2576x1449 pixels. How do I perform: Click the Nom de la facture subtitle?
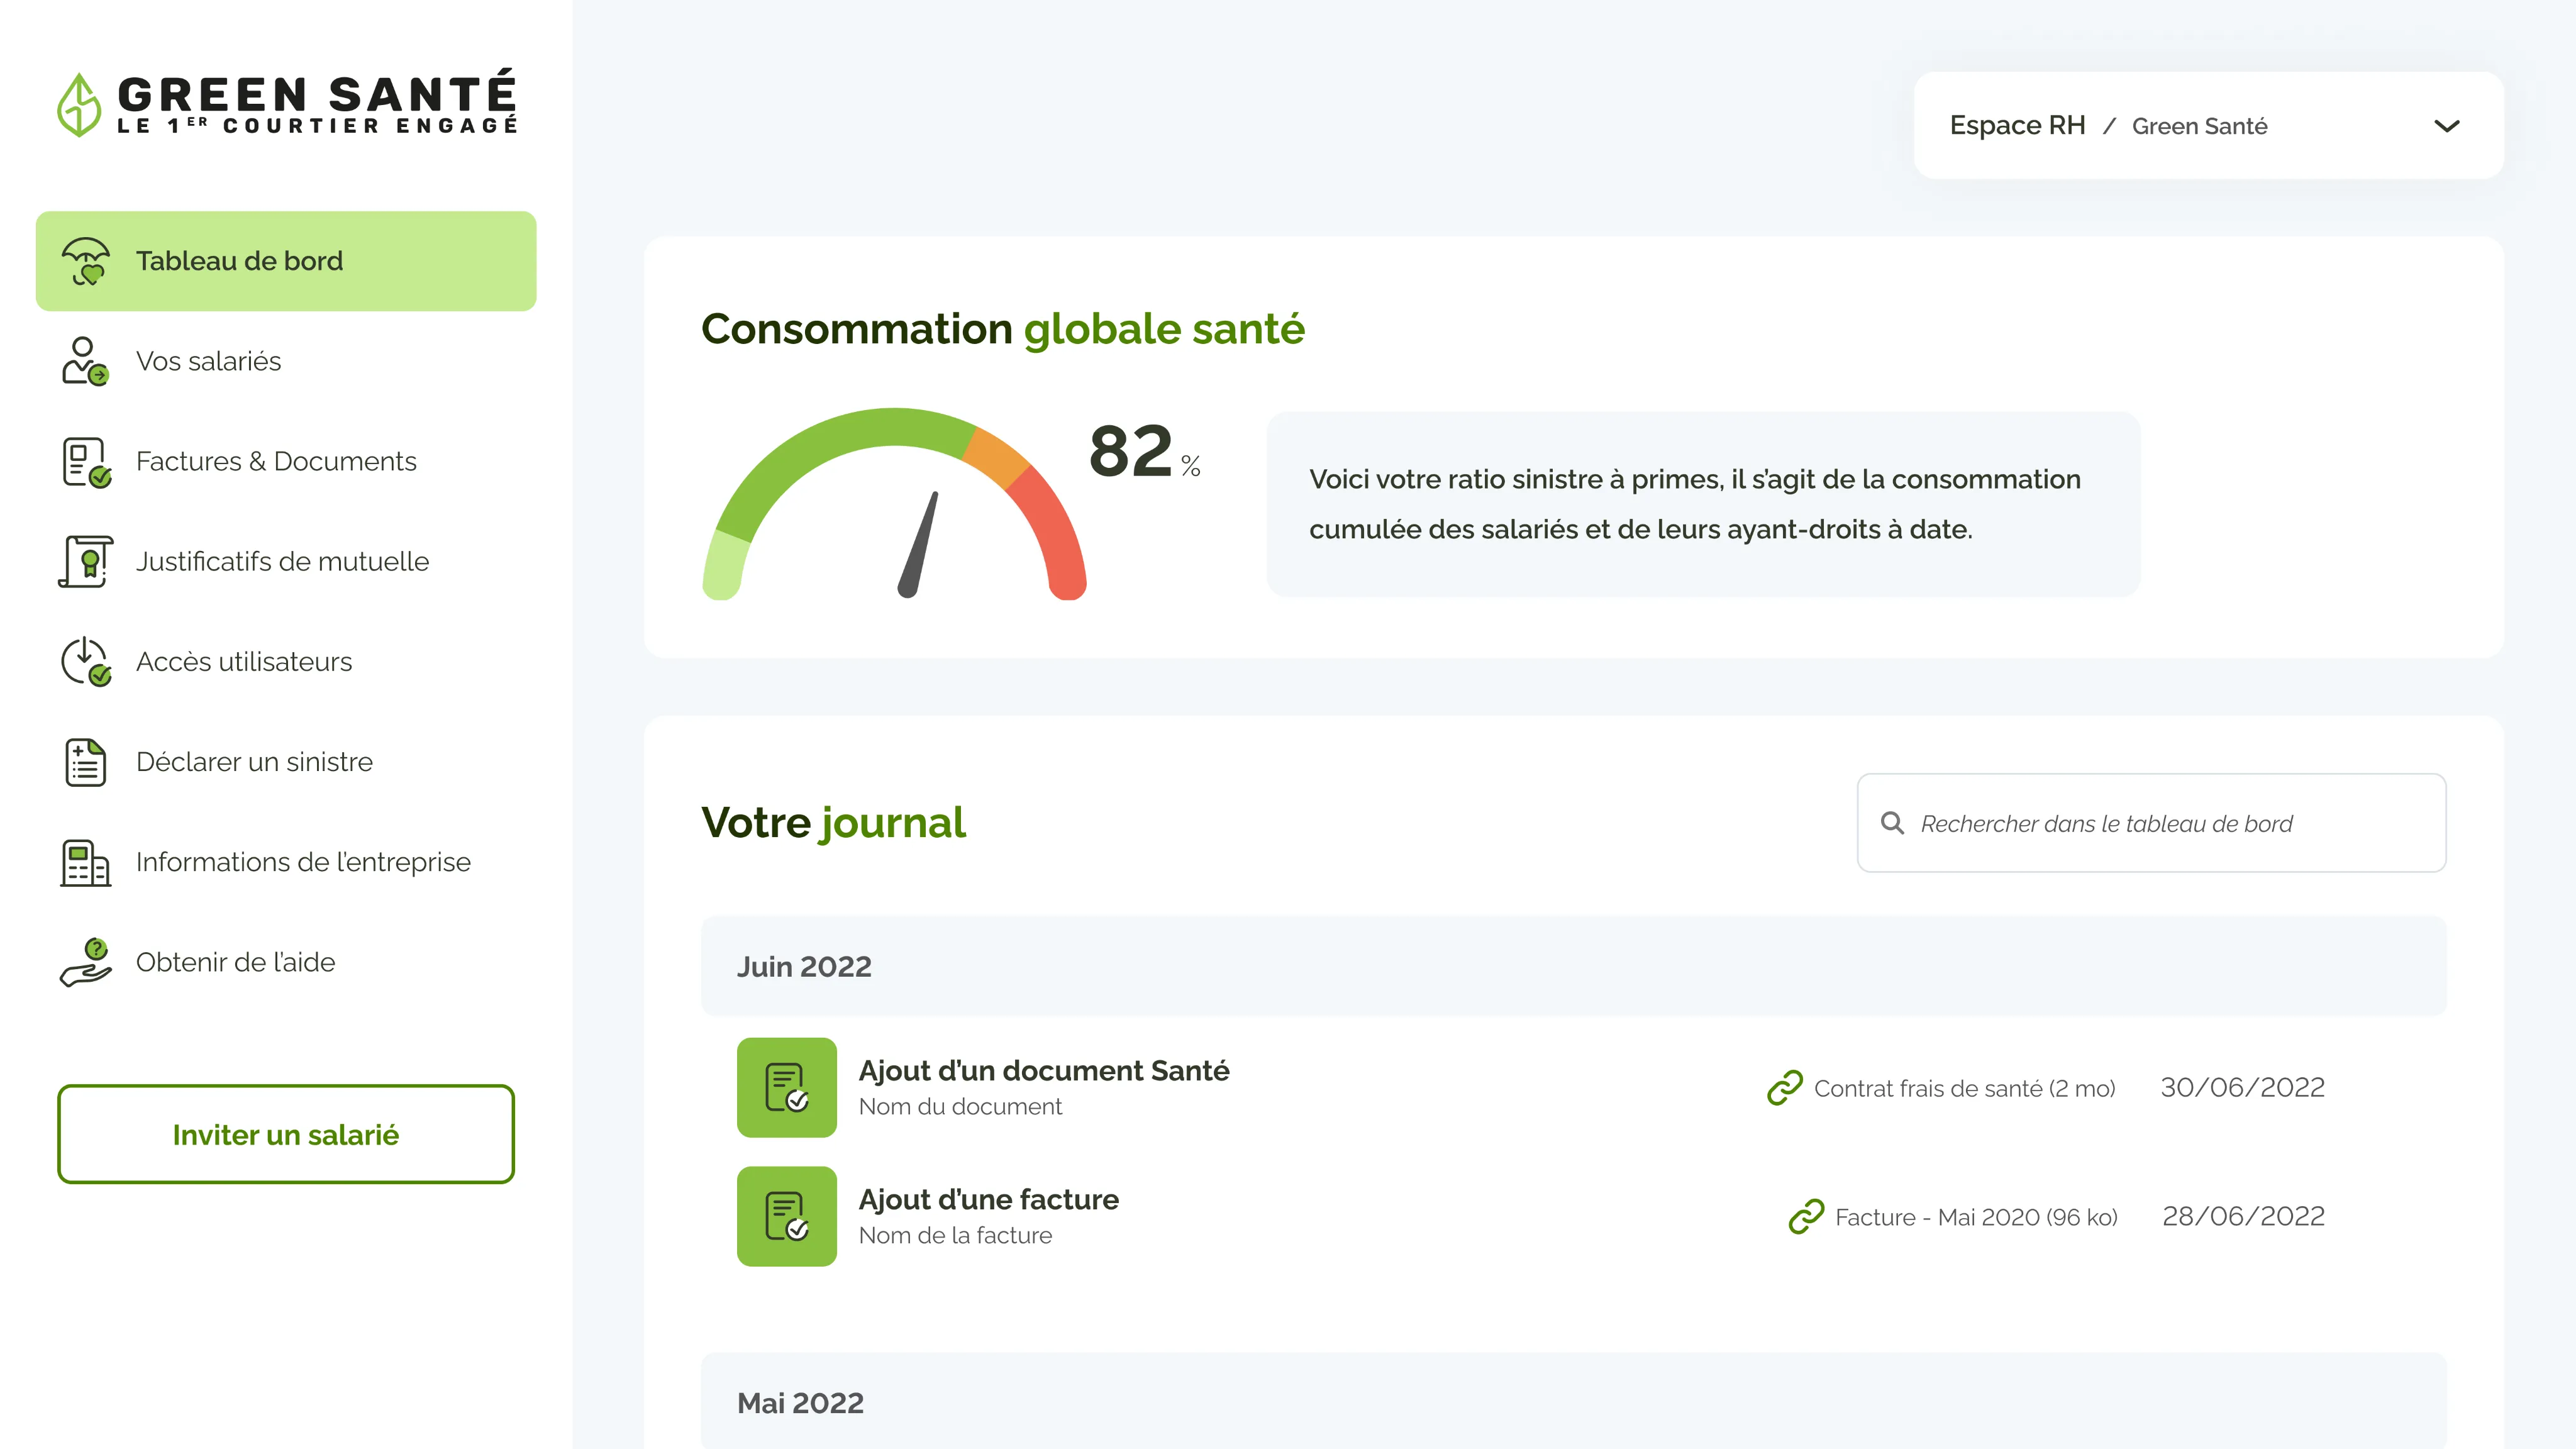(955, 1236)
